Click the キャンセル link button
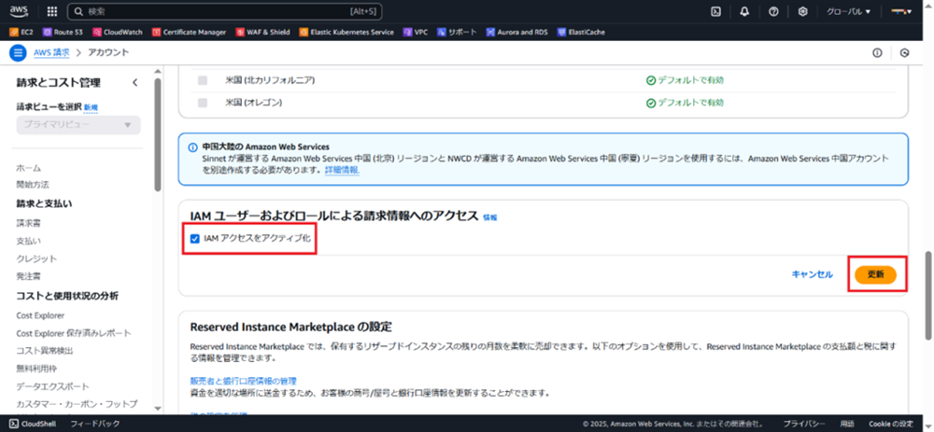The height and width of the screenshot is (432, 934). (812, 274)
